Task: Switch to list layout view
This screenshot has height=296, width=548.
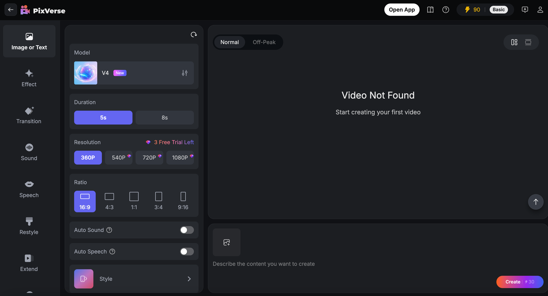Action: [528, 42]
